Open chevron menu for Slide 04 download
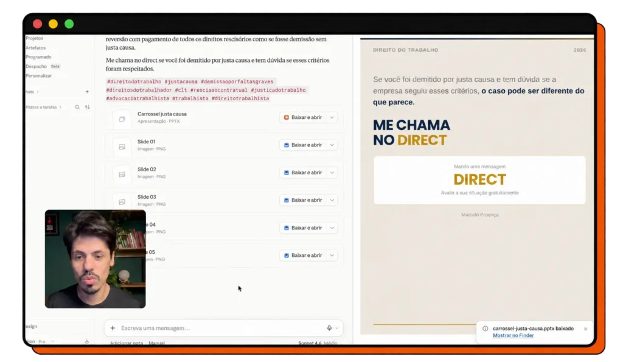Screen dimensions: 623x362 [x=332, y=228]
